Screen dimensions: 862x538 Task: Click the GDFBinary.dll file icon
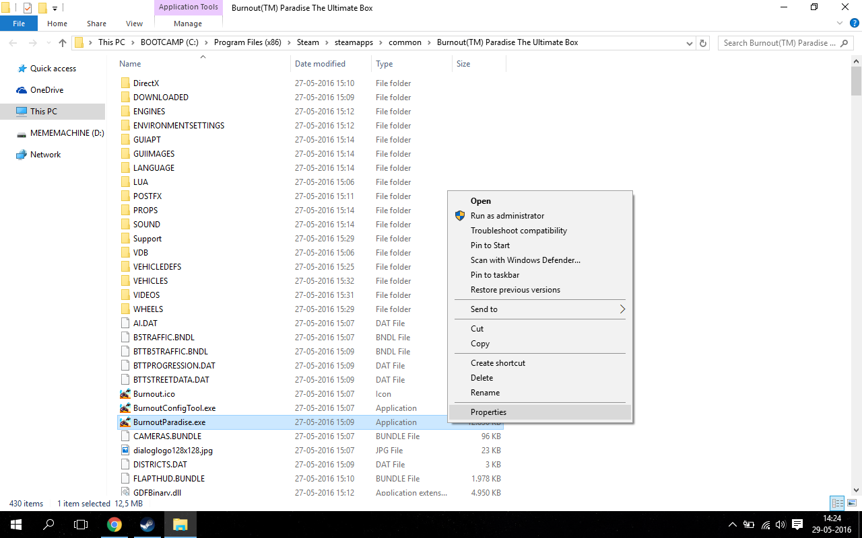pyautogui.click(x=125, y=492)
